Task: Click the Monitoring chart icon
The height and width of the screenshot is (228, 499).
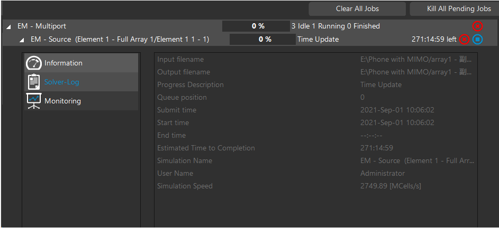Action: point(34,101)
